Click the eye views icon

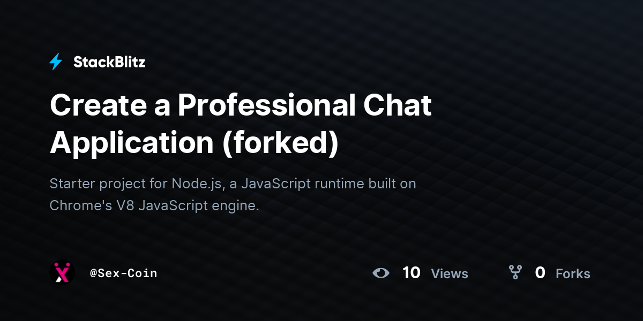[381, 273]
